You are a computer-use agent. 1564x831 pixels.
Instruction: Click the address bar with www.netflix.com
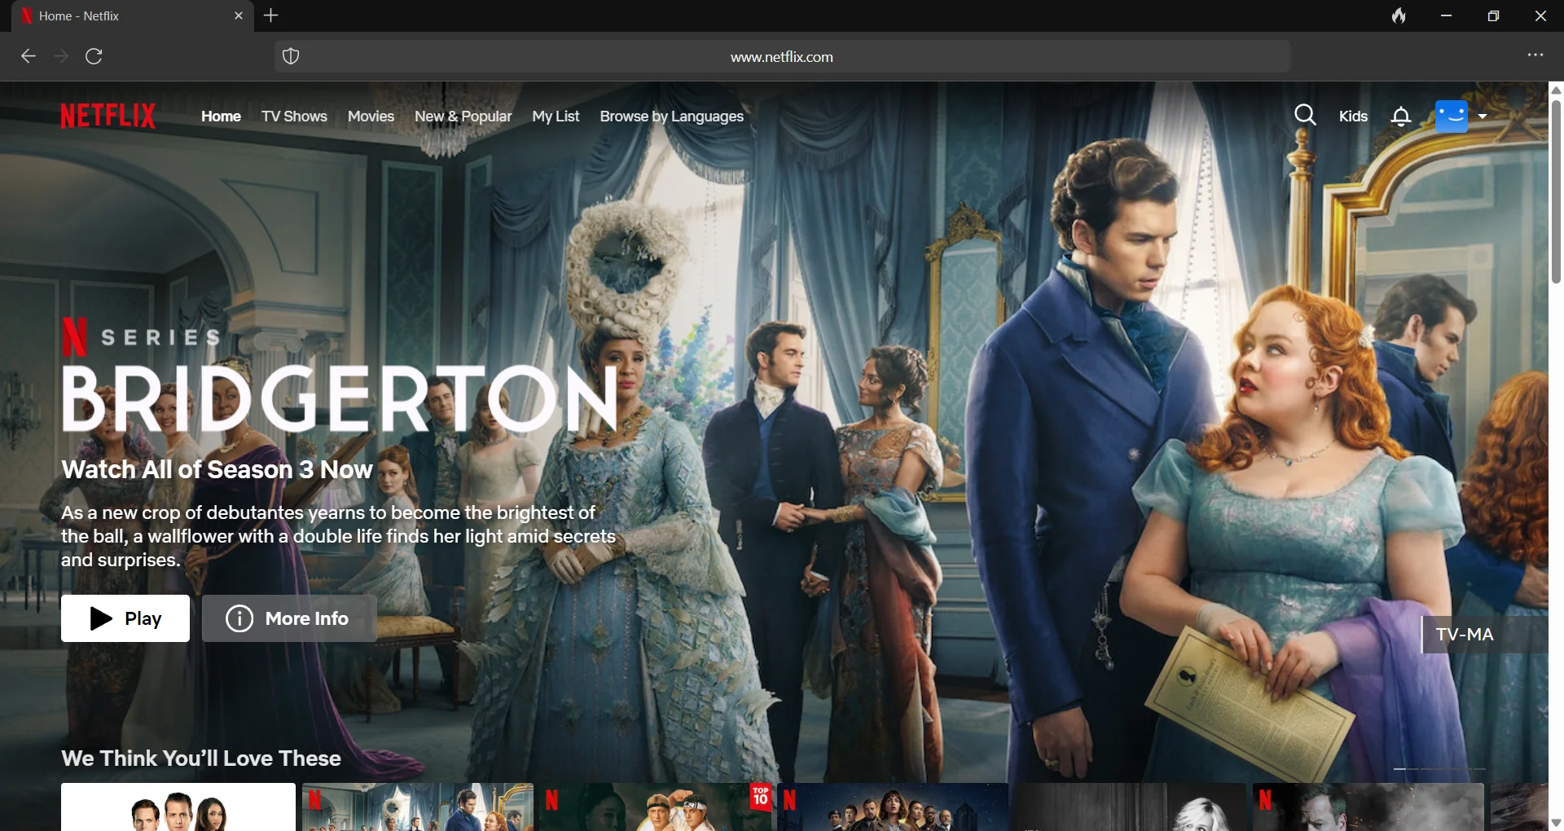click(782, 56)
